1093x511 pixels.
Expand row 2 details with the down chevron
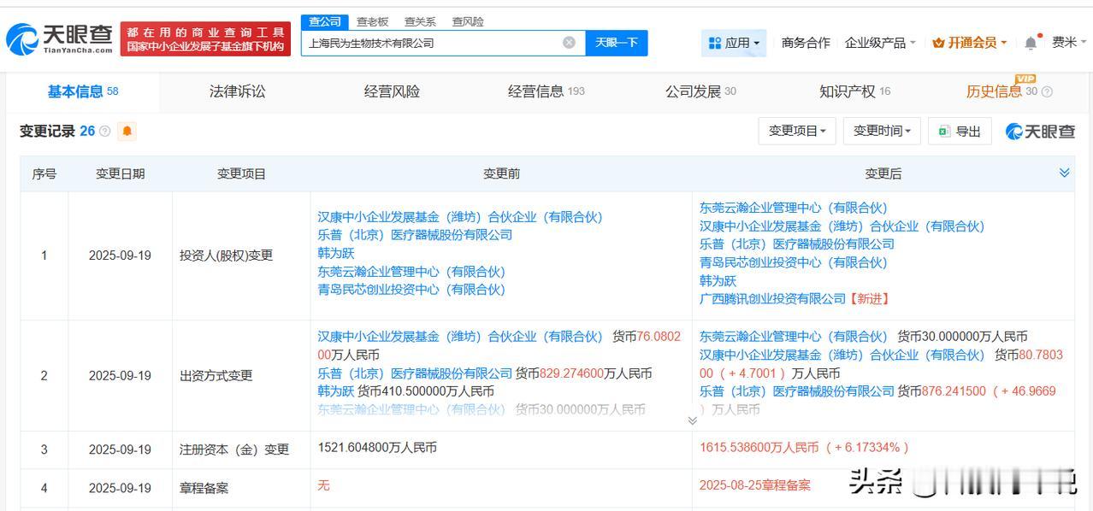(693, 420)
